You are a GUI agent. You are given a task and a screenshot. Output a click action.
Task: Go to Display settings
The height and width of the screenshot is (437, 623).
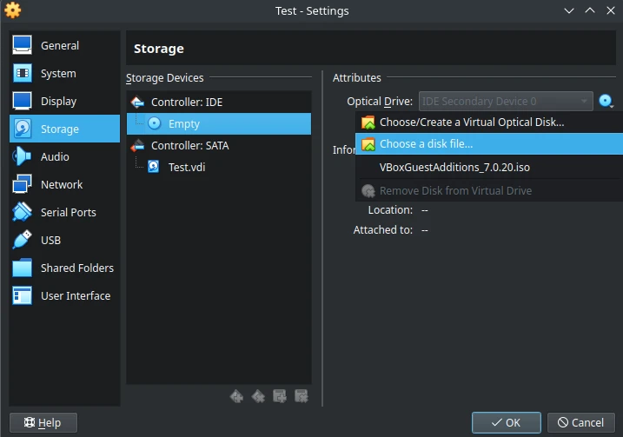pos(64,101)
